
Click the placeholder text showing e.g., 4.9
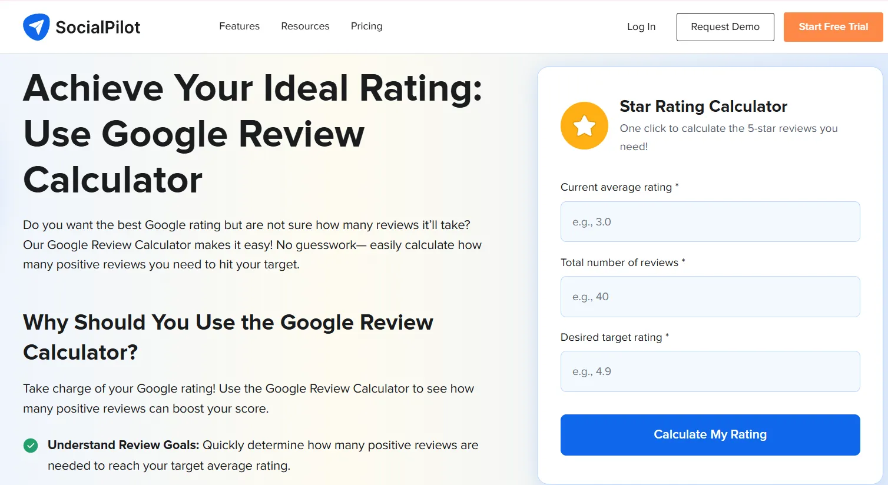point(592,371)
